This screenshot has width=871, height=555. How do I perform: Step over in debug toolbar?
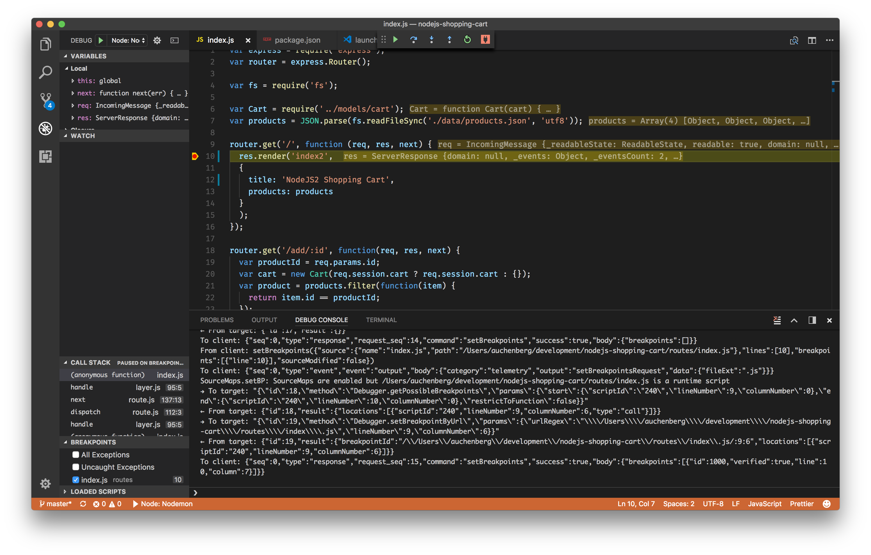point(413,39)
